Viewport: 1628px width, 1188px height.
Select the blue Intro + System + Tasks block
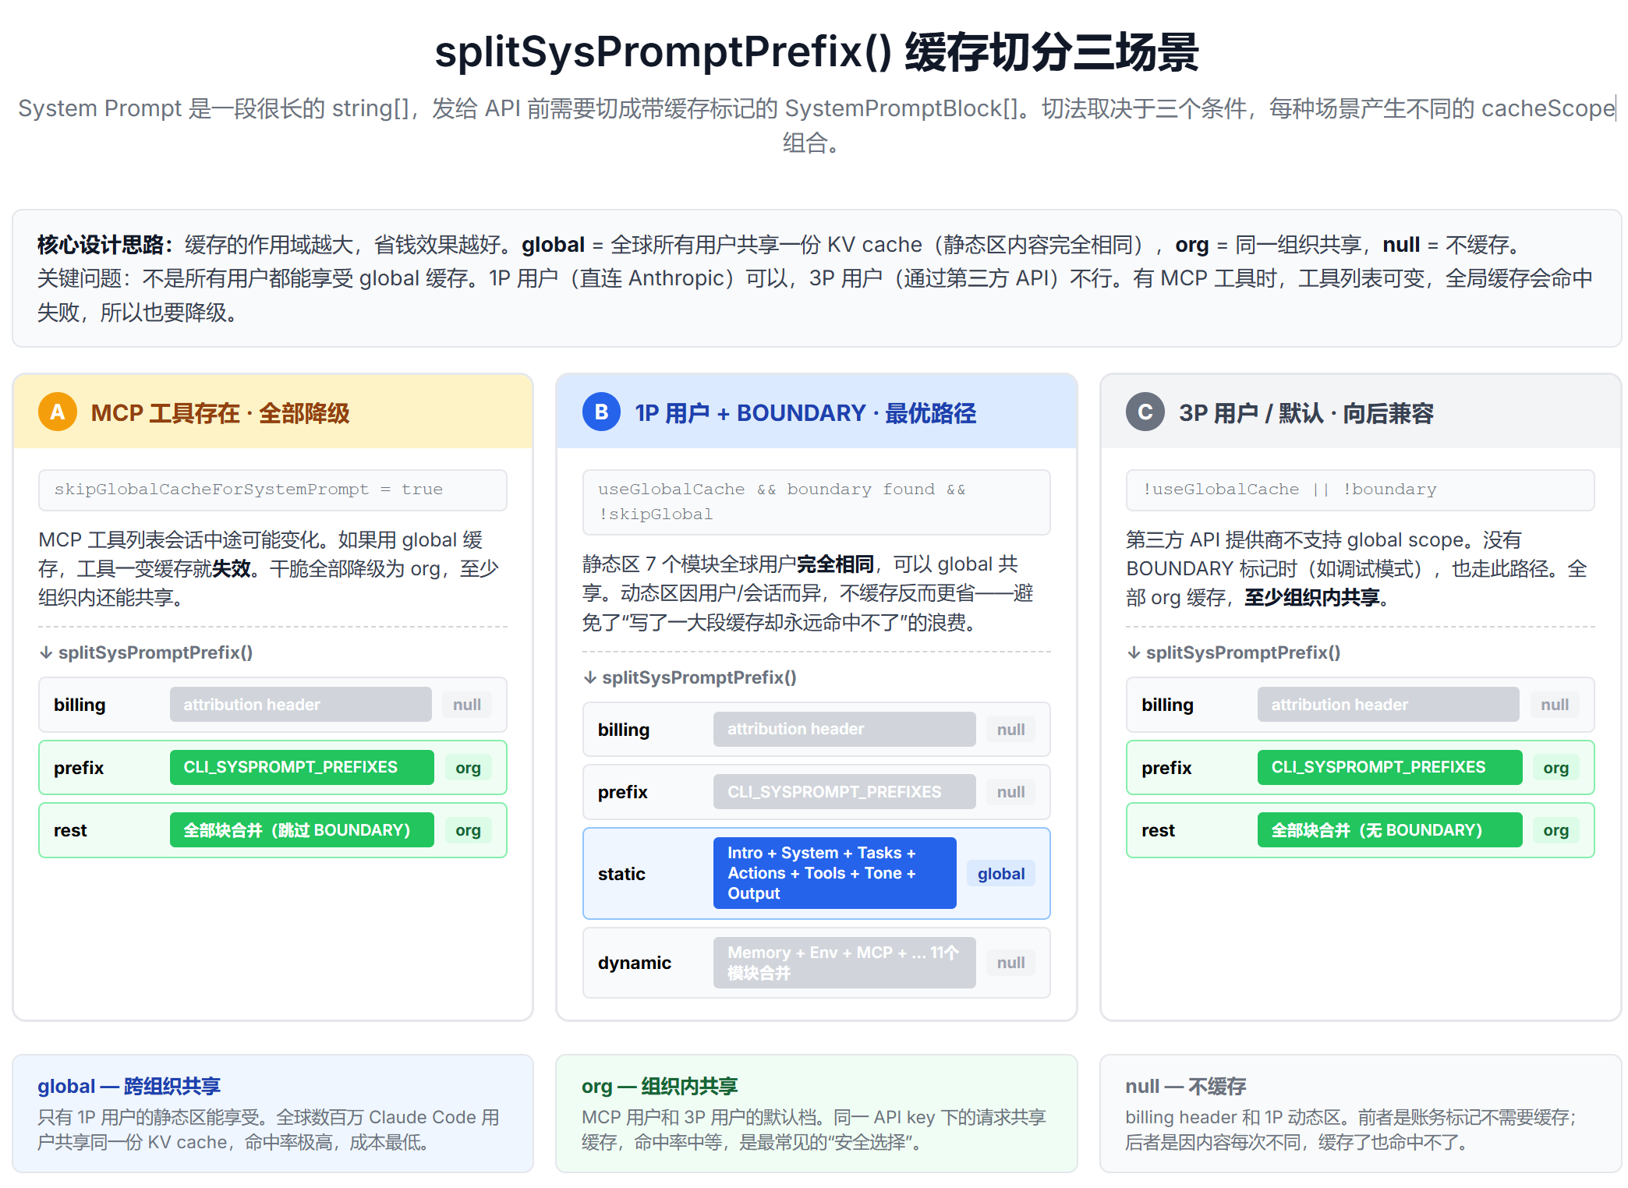coord(834,873)
